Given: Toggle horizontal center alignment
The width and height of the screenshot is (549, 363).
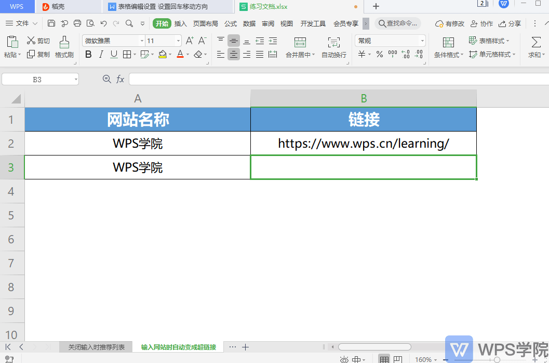Looking at the screenshot, I should [x=234, y=55].
